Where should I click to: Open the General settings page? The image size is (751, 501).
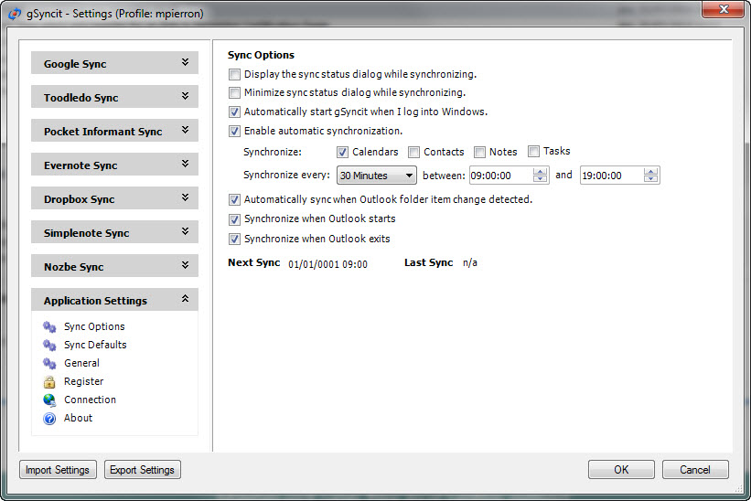(82, 363)
